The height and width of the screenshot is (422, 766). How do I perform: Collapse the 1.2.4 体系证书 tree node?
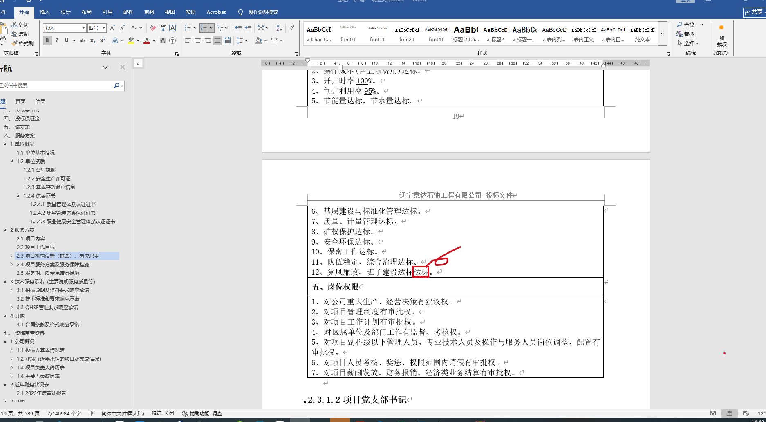point(18,196)
